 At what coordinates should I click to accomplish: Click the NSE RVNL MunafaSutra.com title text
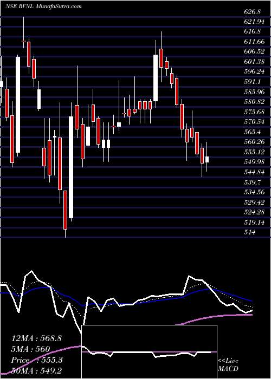(x=43, y=6)
